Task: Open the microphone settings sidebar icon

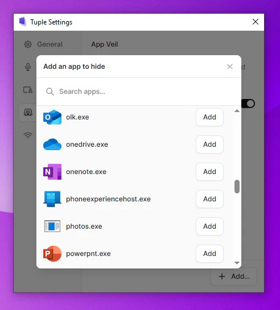Action: click(28, 67)
